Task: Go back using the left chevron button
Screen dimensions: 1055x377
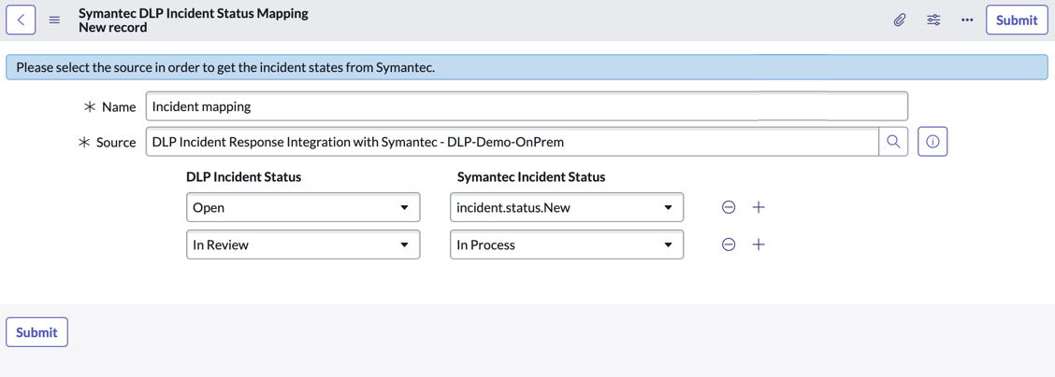Action: (21, 21)
